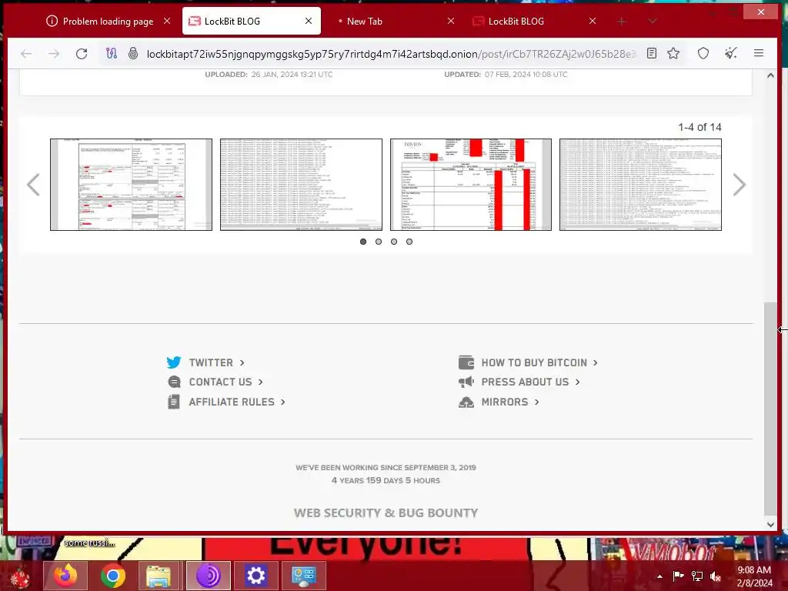Viewport: 788px width, 591px height.
Task: Show hidden system tray icons
Action: click(659, 576)
